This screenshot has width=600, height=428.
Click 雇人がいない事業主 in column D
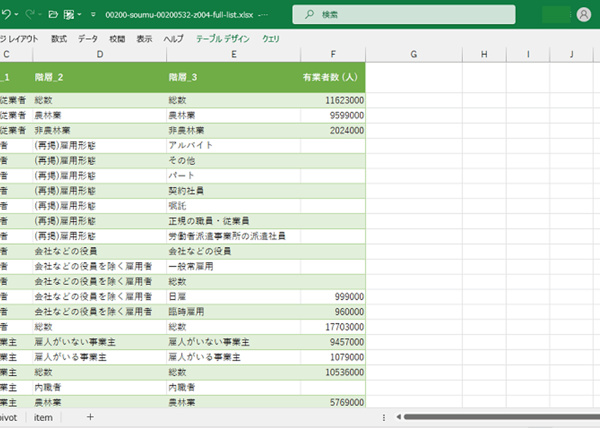tap(100, 342)
